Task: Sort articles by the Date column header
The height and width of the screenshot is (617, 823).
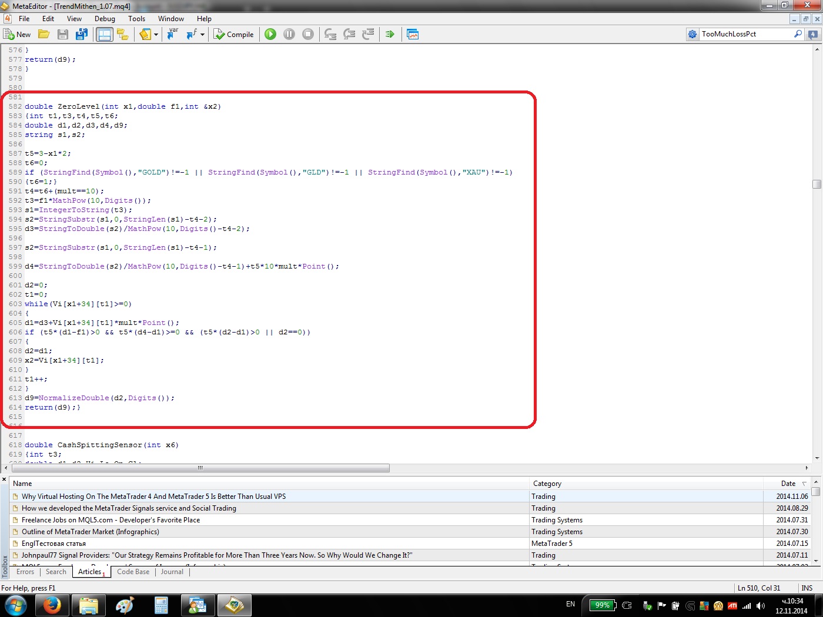Action: (x=788, y=484)
